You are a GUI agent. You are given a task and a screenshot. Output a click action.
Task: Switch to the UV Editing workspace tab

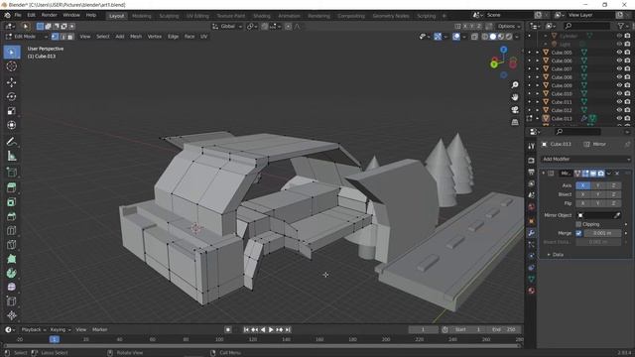(x=197, y=16)
